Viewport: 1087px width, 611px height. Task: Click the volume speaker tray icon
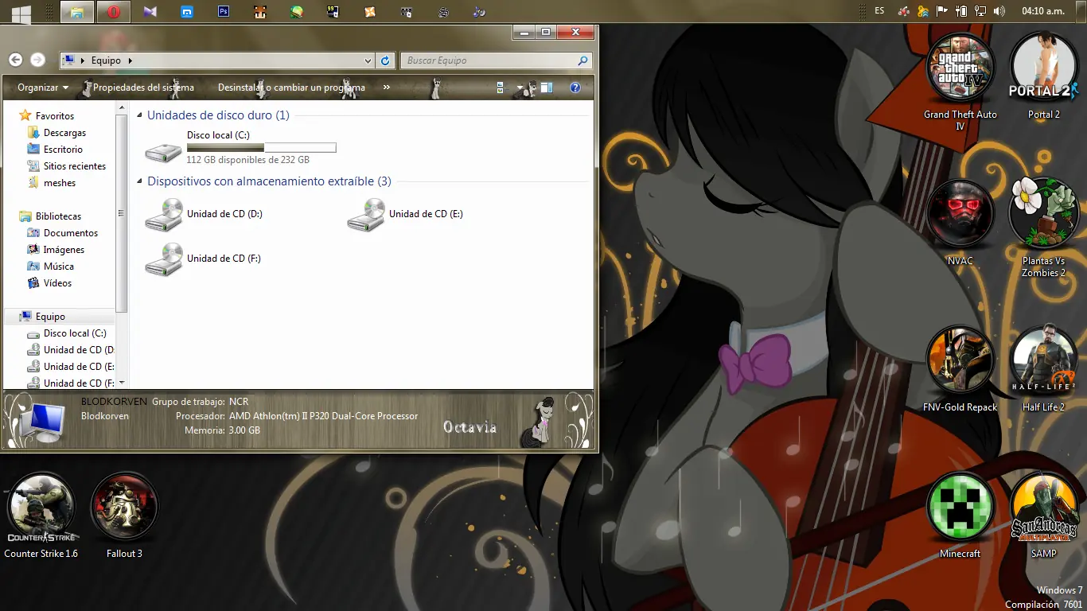click(999, 11)
